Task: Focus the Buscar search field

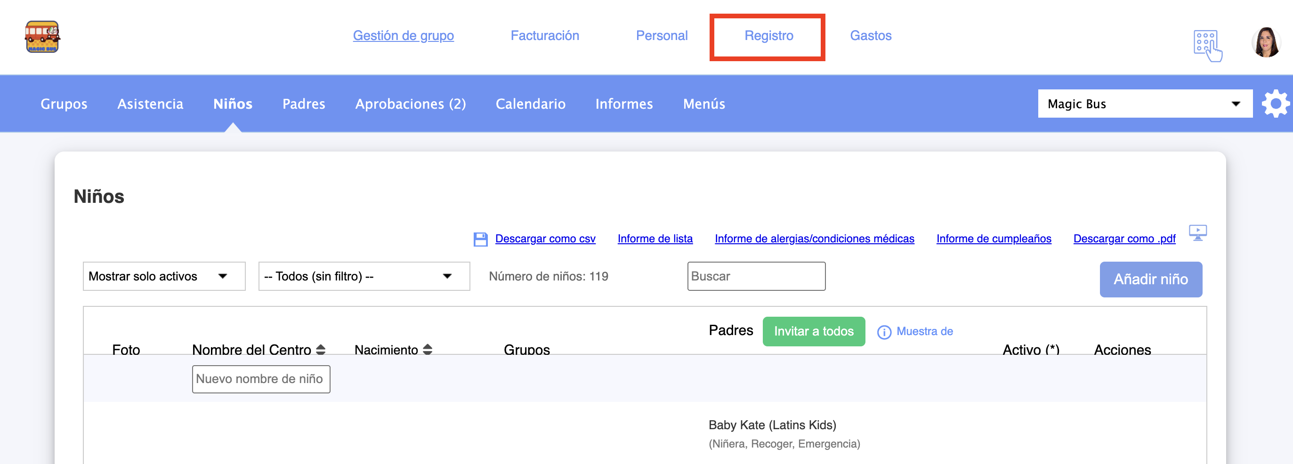Action: click(x=756, y=276)
